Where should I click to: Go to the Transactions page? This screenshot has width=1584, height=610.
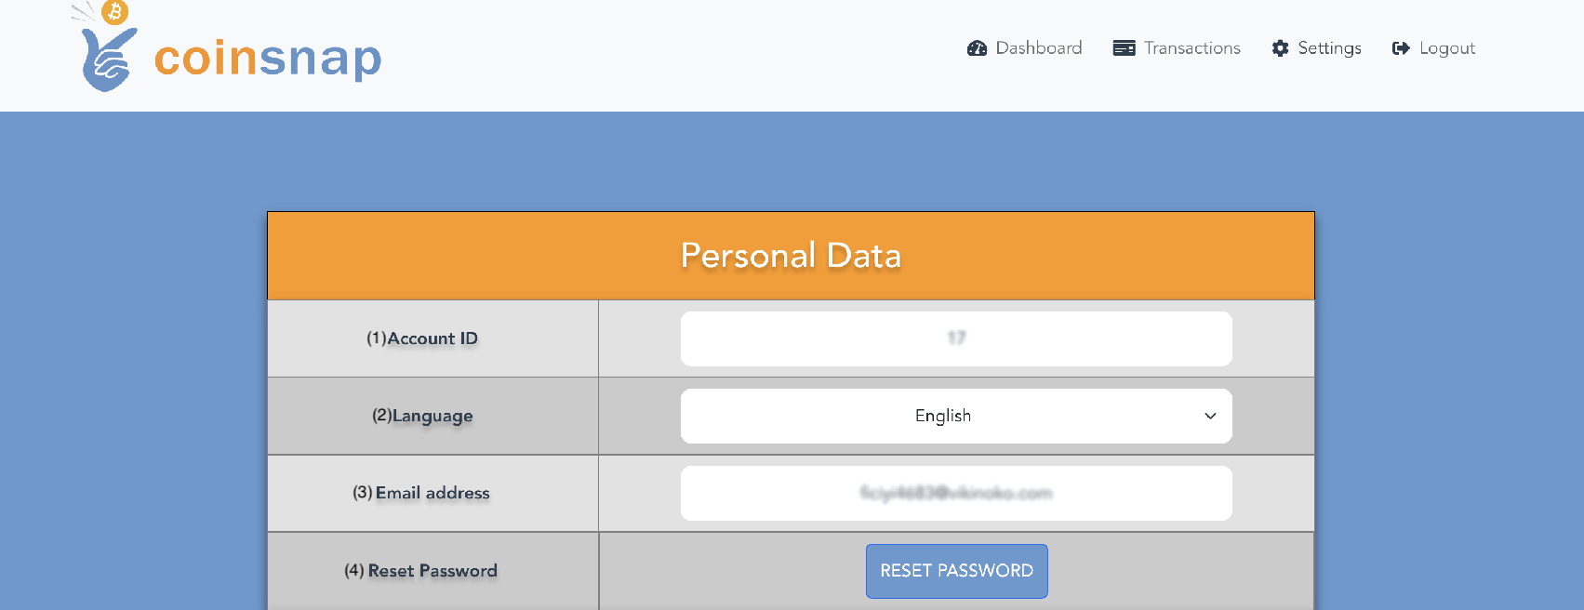[1177, 48]
